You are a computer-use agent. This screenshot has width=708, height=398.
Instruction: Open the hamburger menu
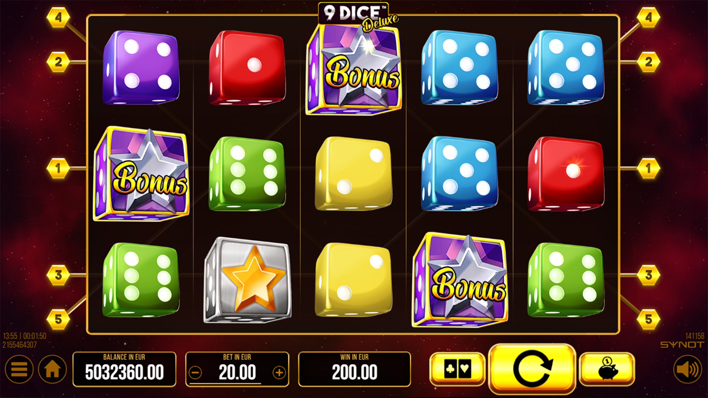19,369
